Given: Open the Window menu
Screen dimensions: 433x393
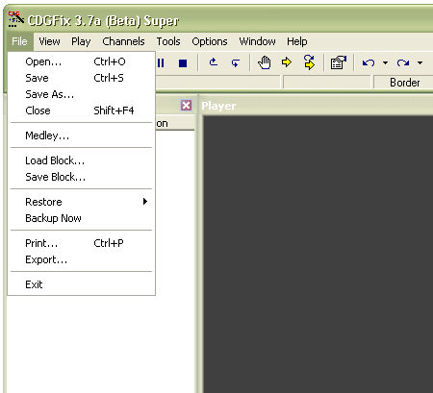Looking at the screenshot, I should [257, 41].
